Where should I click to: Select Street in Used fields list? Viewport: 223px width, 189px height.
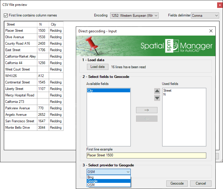click(x=167, y=91)
